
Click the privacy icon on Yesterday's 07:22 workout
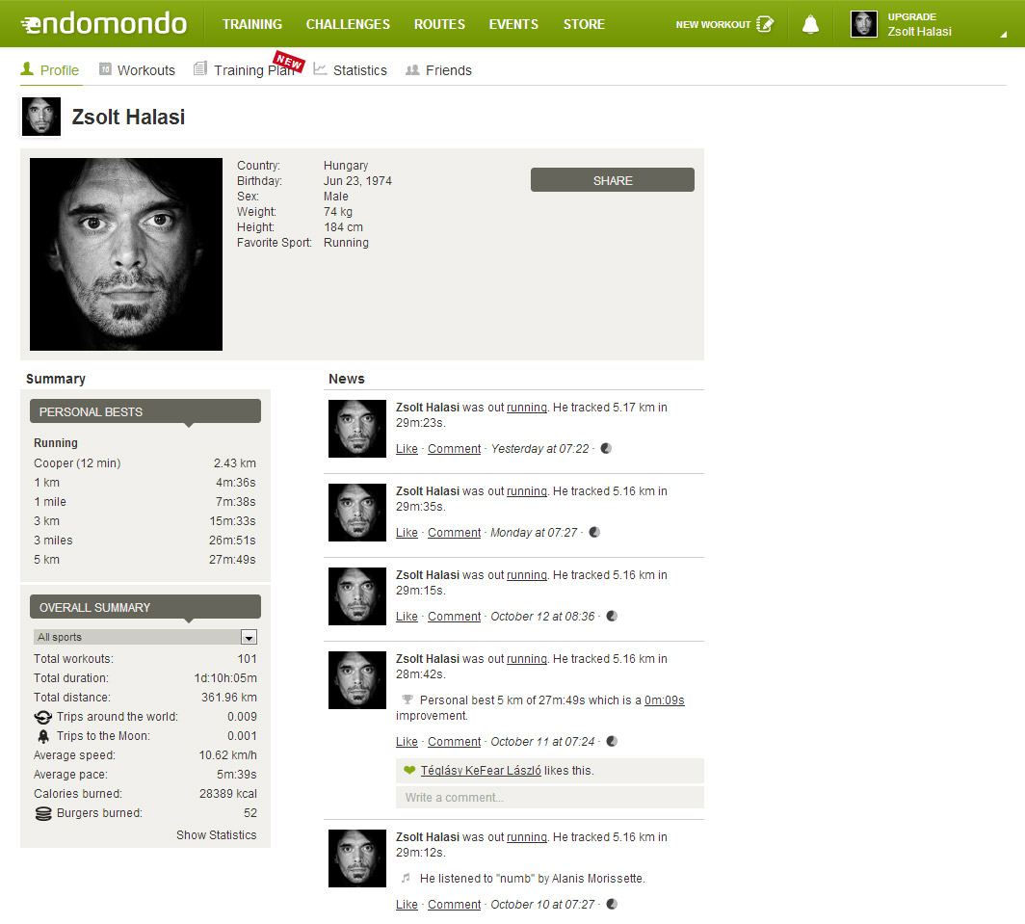coord(606,448)
